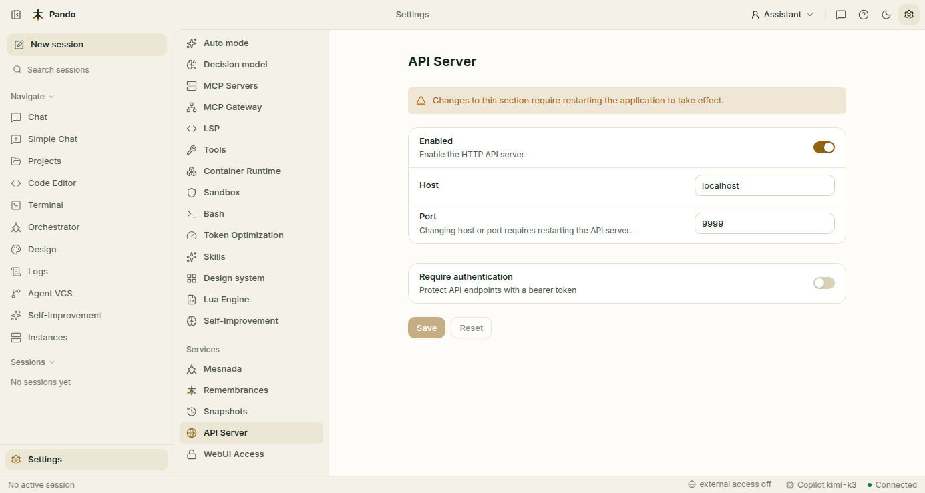Open the Assistant profile dropdown

[x=782, y=15]
